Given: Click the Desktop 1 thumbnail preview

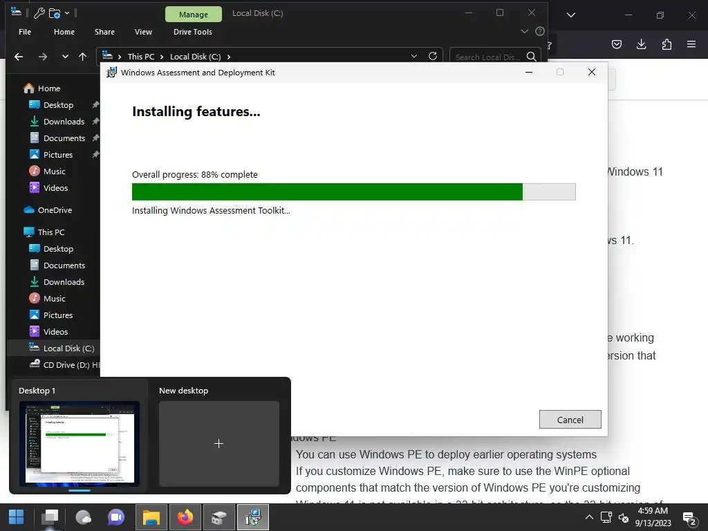Looking at the screenshot, I should tap(79, 443).
